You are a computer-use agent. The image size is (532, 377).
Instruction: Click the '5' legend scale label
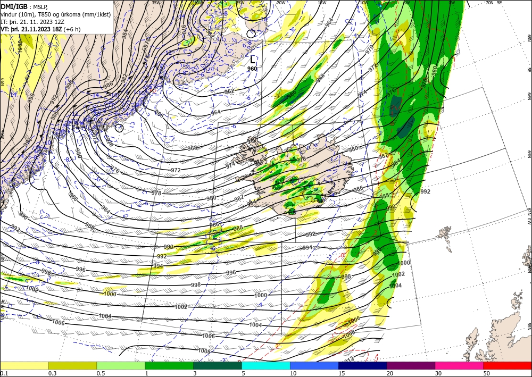[x=244, y=373]
